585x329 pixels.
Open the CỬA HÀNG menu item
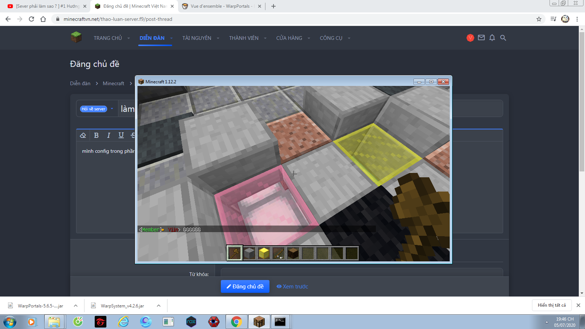(289, 38)
